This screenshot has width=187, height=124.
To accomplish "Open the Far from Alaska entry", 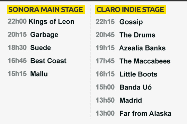I will point(145,113).
